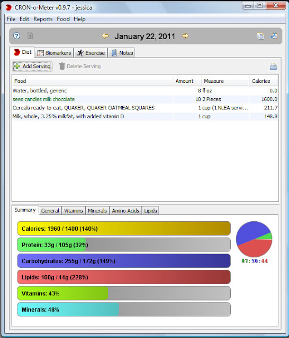Image resolution: width=289 pixels, height=338 pixels.
Task: Open the Notes tab
Action: coord(122,53)
